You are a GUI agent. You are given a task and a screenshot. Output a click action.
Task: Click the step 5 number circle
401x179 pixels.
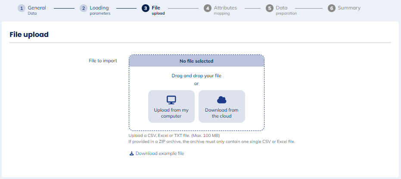point(270,9)
